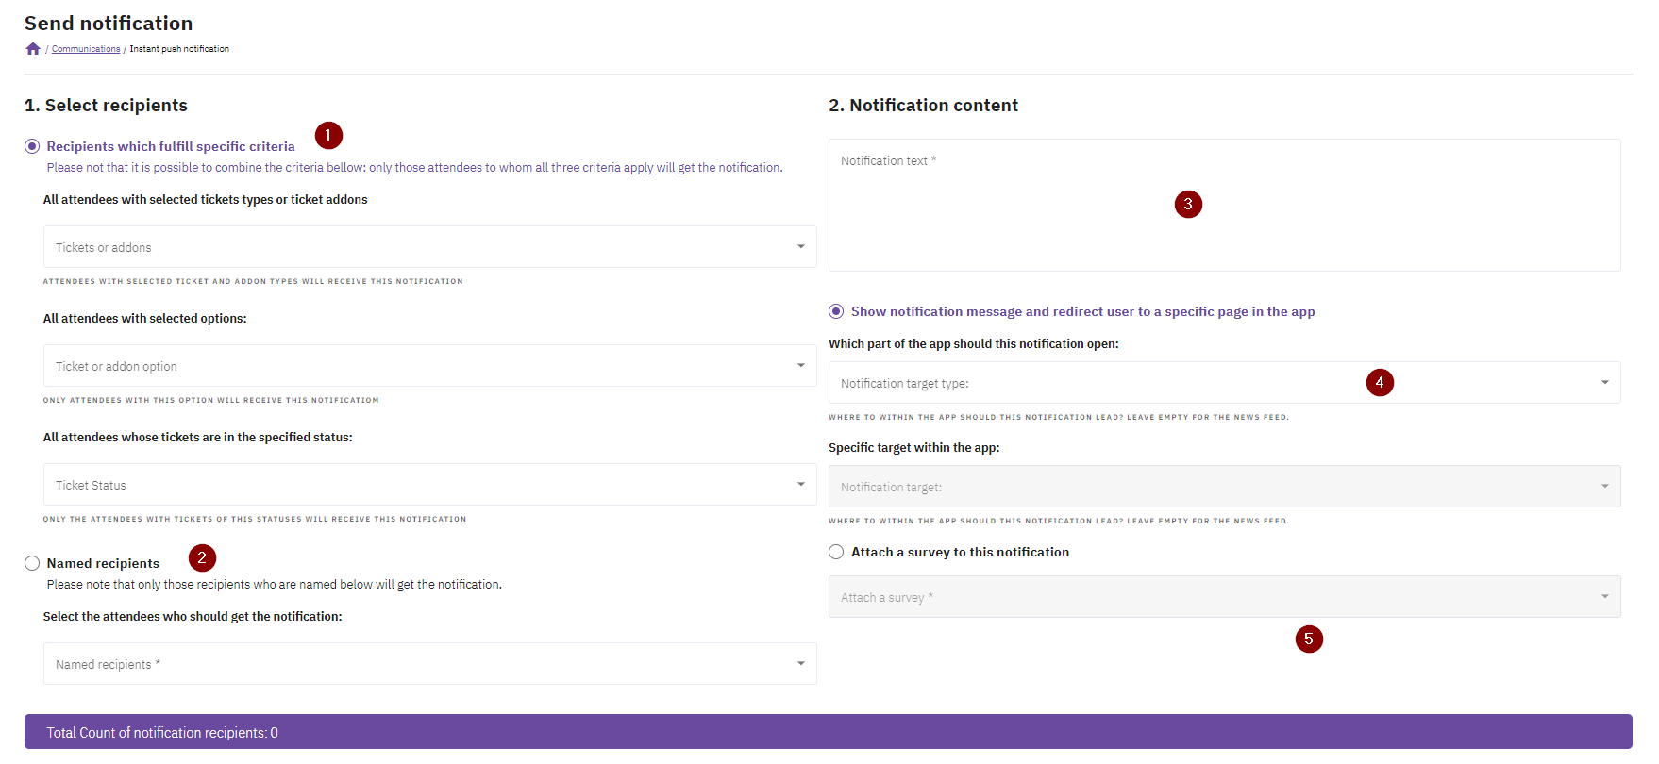
Task: Click 'Total Count of notification recipients: 0' bar
Action: pyautogui.click(x=828, y=732)
